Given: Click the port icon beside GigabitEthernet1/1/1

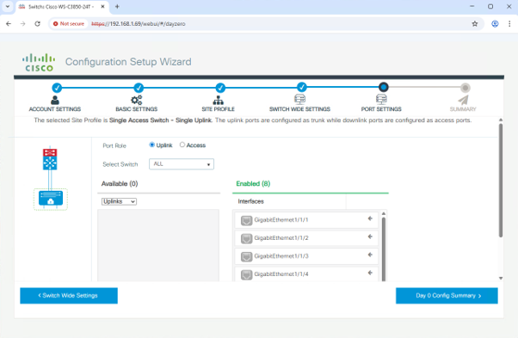Looking at the screenshot, I should (246, 220).
